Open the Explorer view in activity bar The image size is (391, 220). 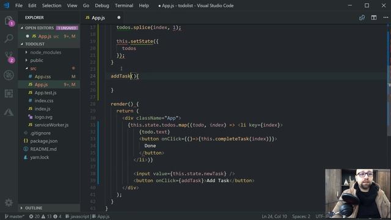click(9, 20)
